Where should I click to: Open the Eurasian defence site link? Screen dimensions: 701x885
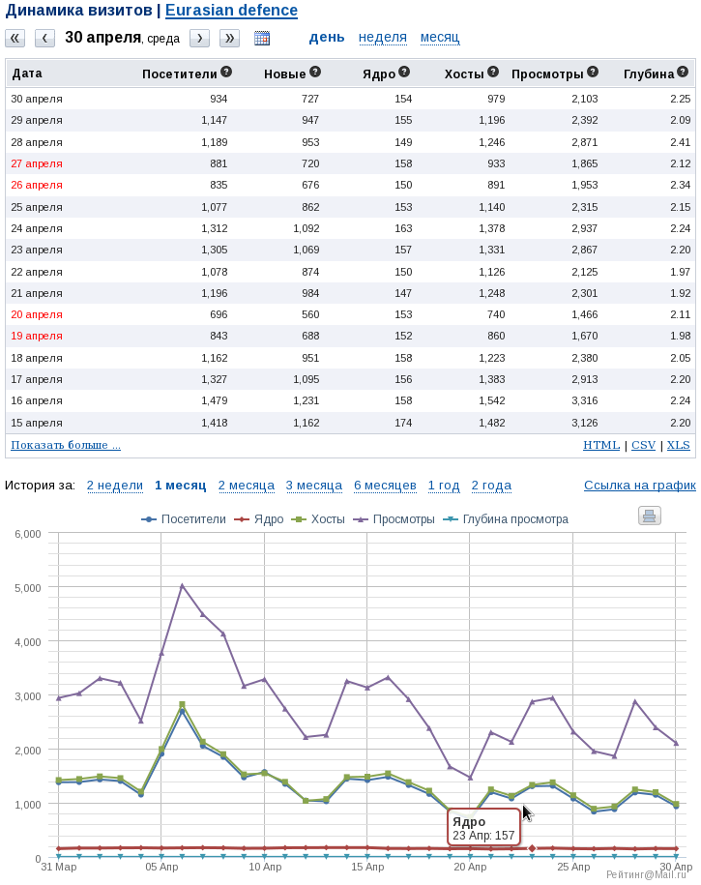231,11
